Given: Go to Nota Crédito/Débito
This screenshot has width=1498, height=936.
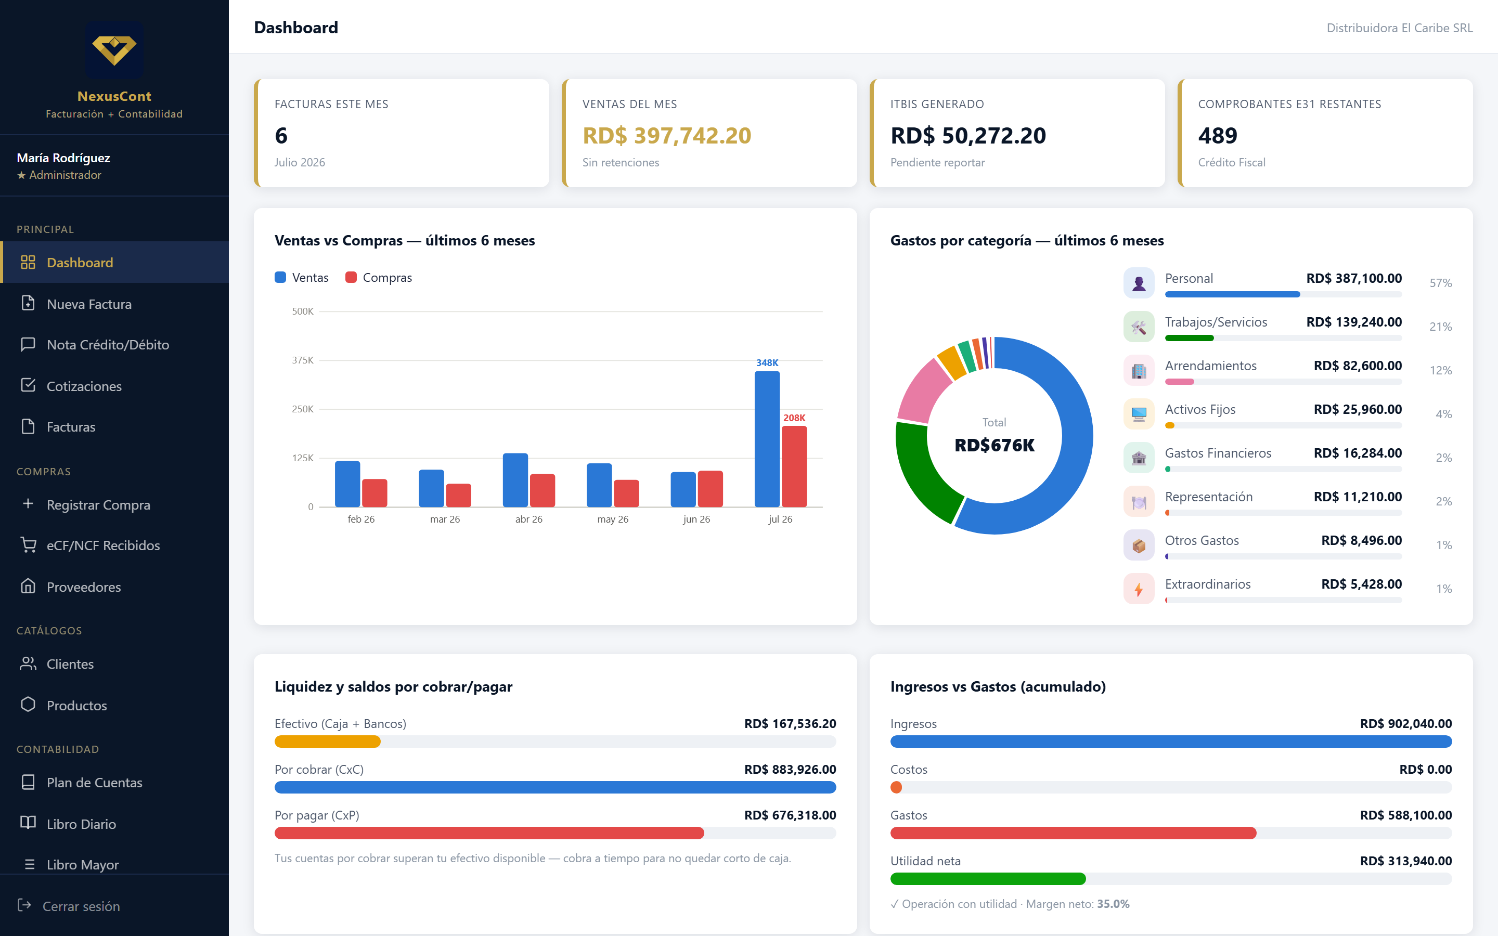Looking at the screenshot, I should pyautogui.click(x=114, y=344).
